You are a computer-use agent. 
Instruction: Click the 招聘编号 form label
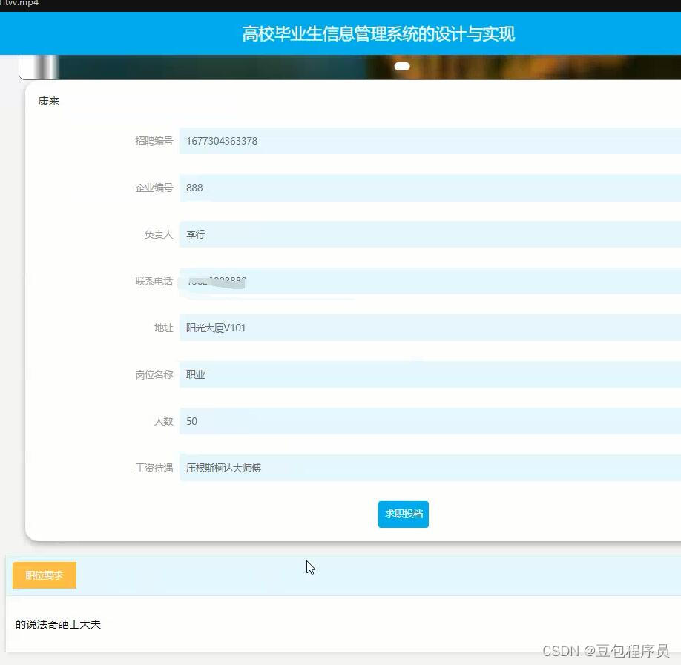coord(154,141)
